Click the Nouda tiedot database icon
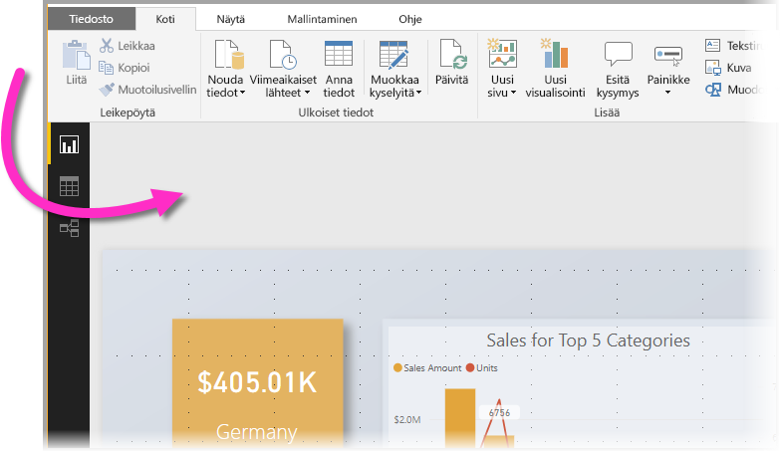Viewport: 780px width, 452px height. click(x=229, y=54)
